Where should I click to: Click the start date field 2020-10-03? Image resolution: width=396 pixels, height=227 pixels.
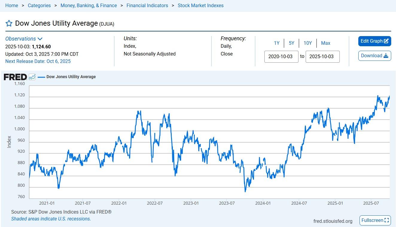281,57
